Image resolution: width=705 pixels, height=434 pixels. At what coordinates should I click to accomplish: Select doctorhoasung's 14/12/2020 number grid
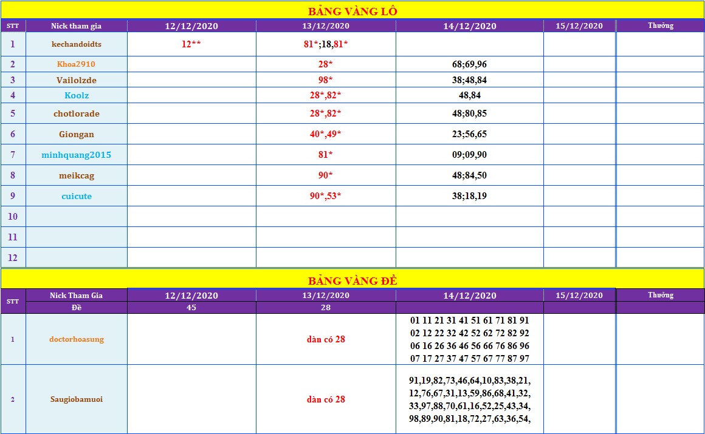pyautogui.click(x=470, y=339)
